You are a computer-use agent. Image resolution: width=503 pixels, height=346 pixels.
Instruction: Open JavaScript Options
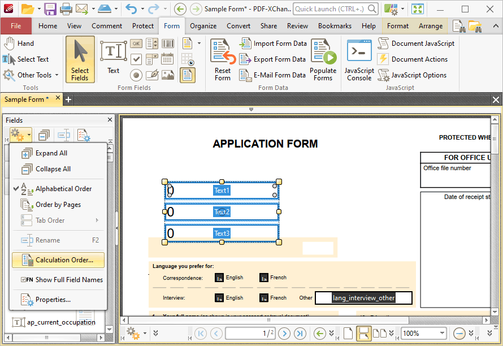412,75
